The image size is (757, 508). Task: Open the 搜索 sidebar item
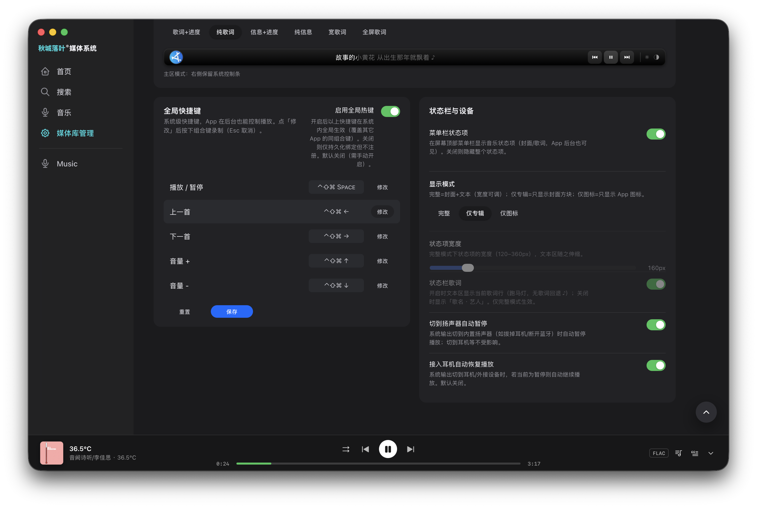coord(81,92)
